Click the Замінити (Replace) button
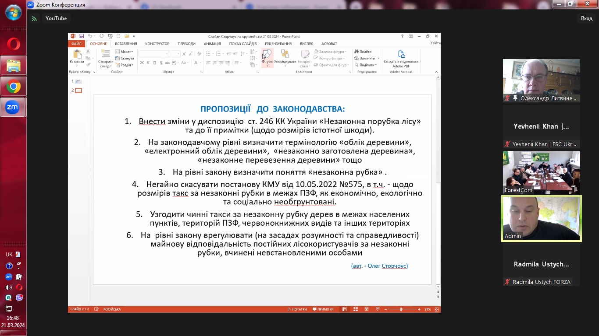 click(366, 58)
